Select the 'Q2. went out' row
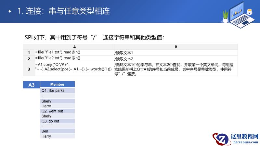Viewport: 260px width, 146px height. pos(58,111)
